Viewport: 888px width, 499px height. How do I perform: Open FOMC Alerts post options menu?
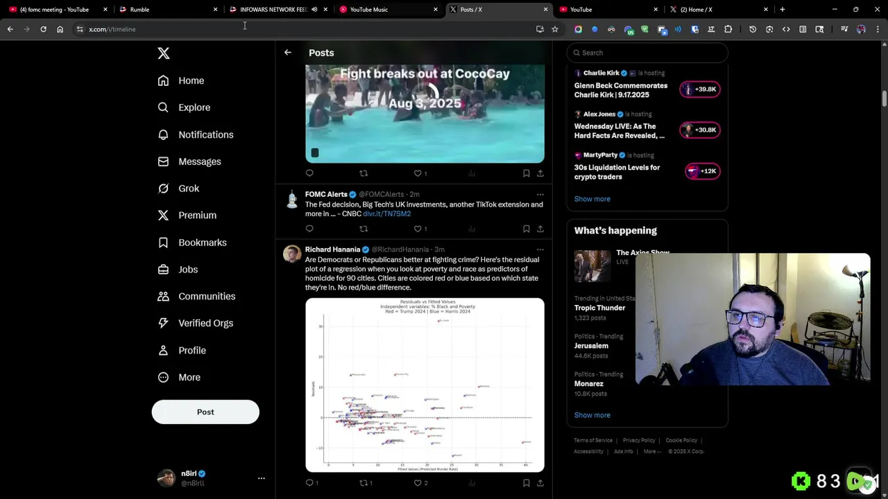540,195
